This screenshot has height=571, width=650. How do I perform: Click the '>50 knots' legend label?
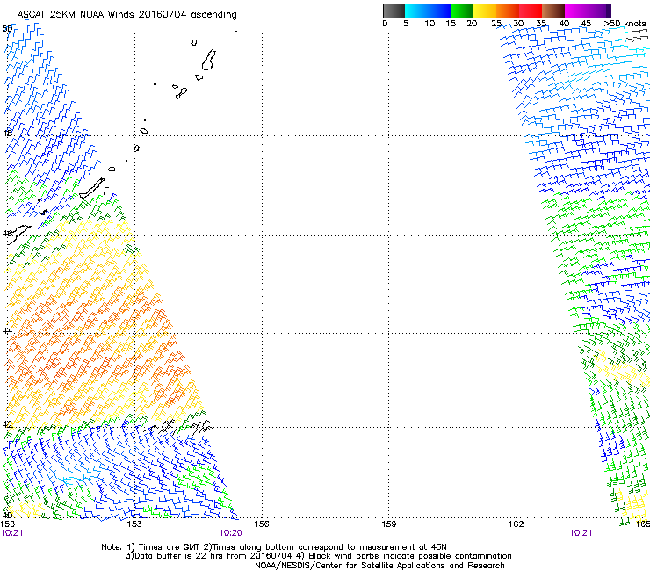click(625, 24)
